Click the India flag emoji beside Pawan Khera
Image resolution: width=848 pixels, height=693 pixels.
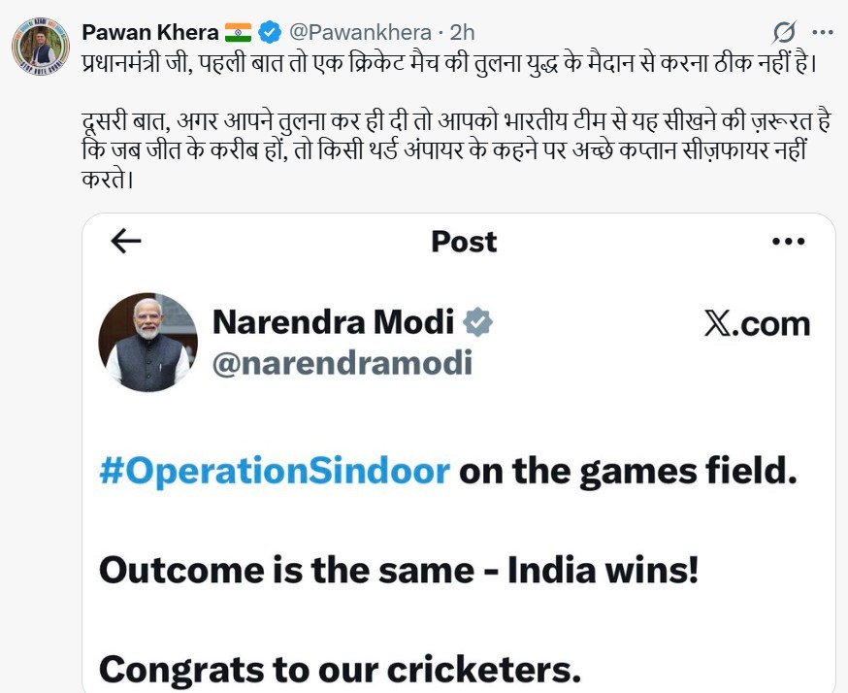[x=238, y=32]
